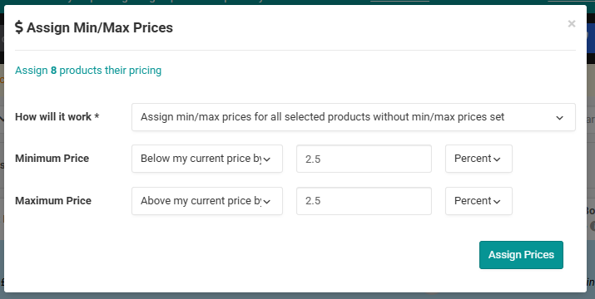Click the Assign Prices button

point(521,255)
